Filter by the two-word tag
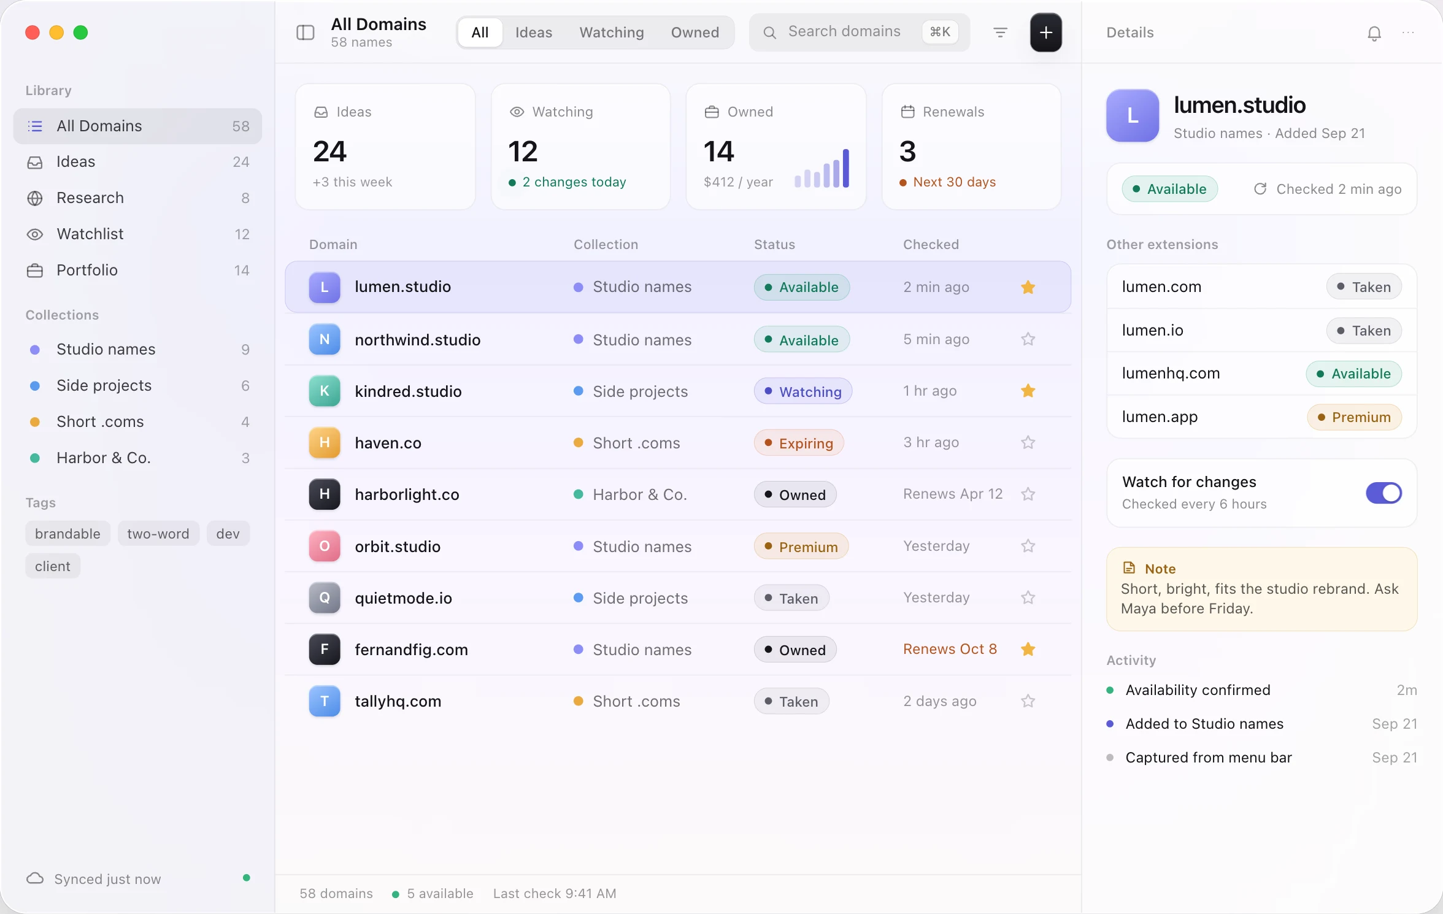Image resolution: width=1443 pixels, height=914 pixels. [158, 534]
